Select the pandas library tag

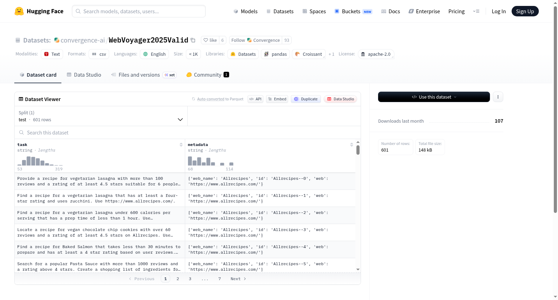(276, 54)
